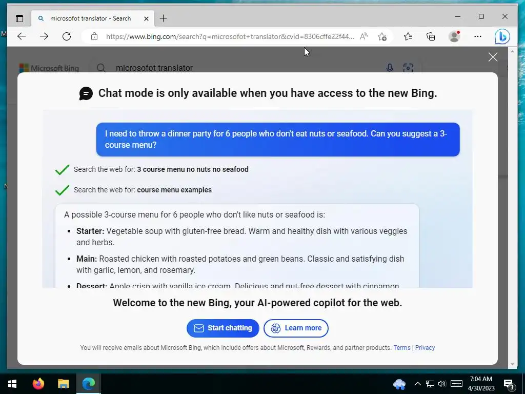The width and height of the screenshot is (525, 394).
Task: Open the Windows Start menu
Action: [x=12, y=384]
